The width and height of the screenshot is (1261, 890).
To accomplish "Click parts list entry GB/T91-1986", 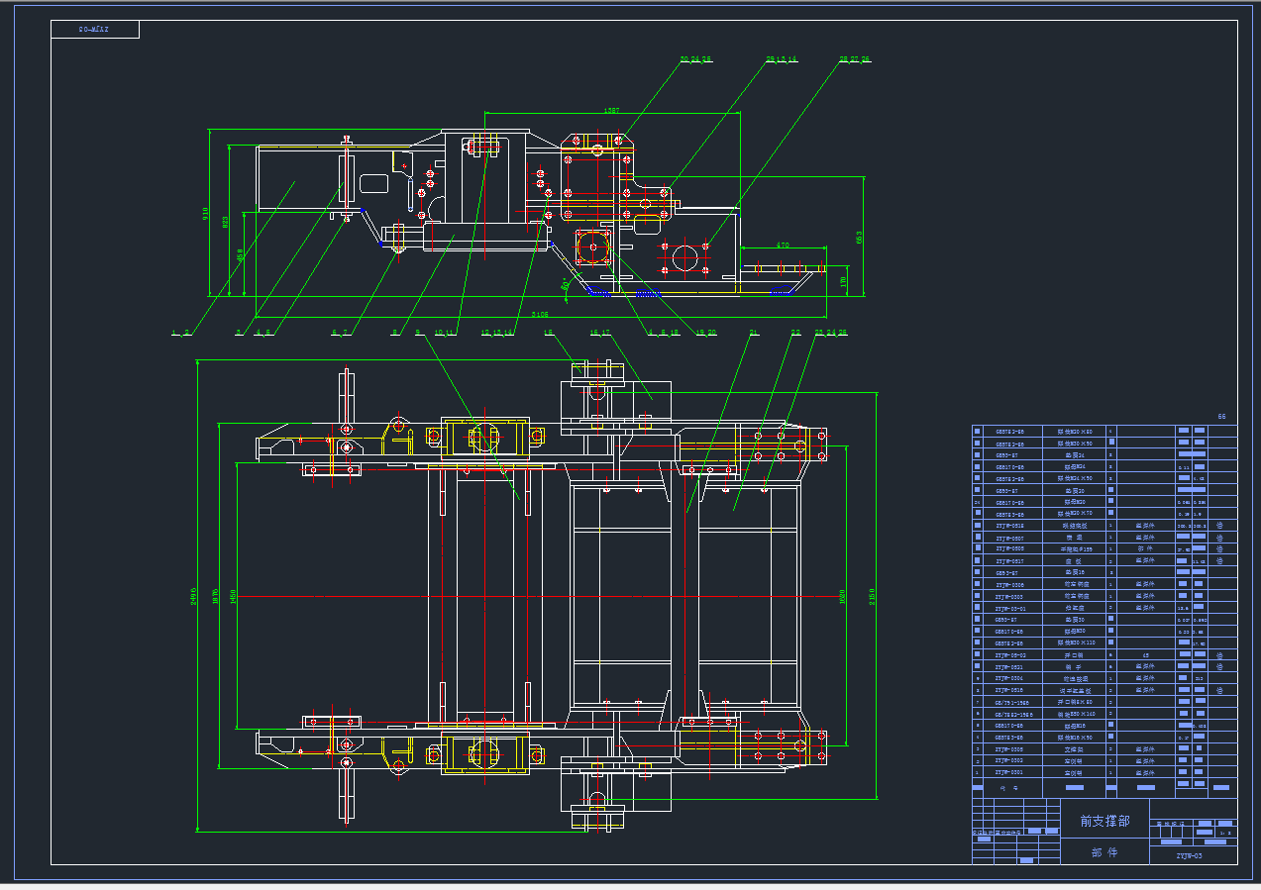I will [x=1009, y=702].
